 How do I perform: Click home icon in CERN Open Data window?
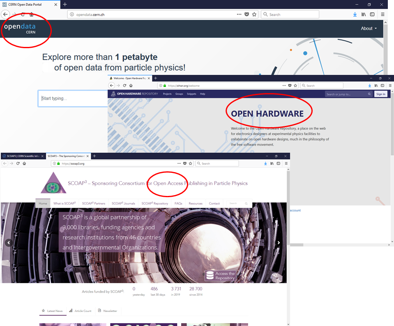coord(31,14)
